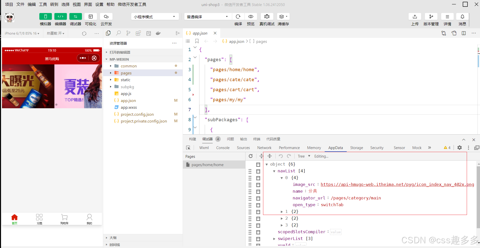
Task: Click the AppData refresh icon
Action: [251, 156]
